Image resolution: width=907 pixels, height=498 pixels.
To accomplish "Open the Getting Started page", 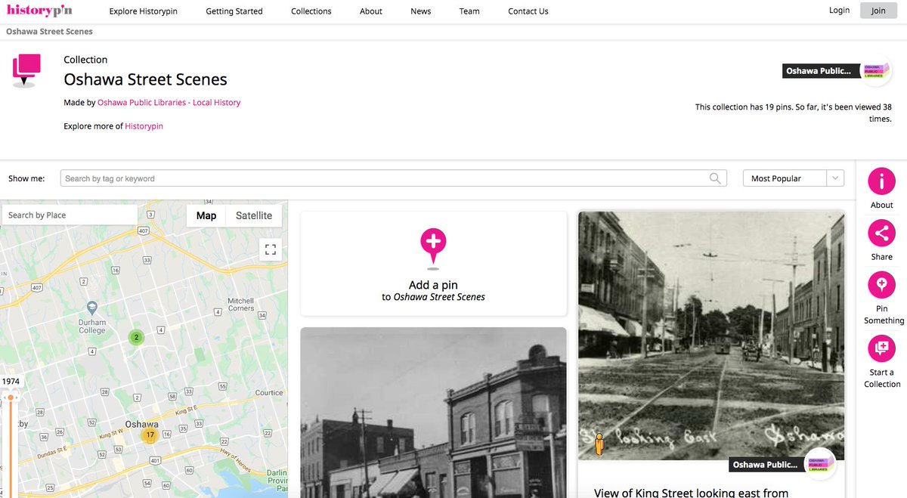I will pos(234,11).
